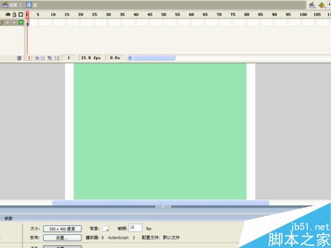Click frame 50 on timeline ruler
Screen dimensions: 331x248
pyautogui.click(x=164, y=15)
